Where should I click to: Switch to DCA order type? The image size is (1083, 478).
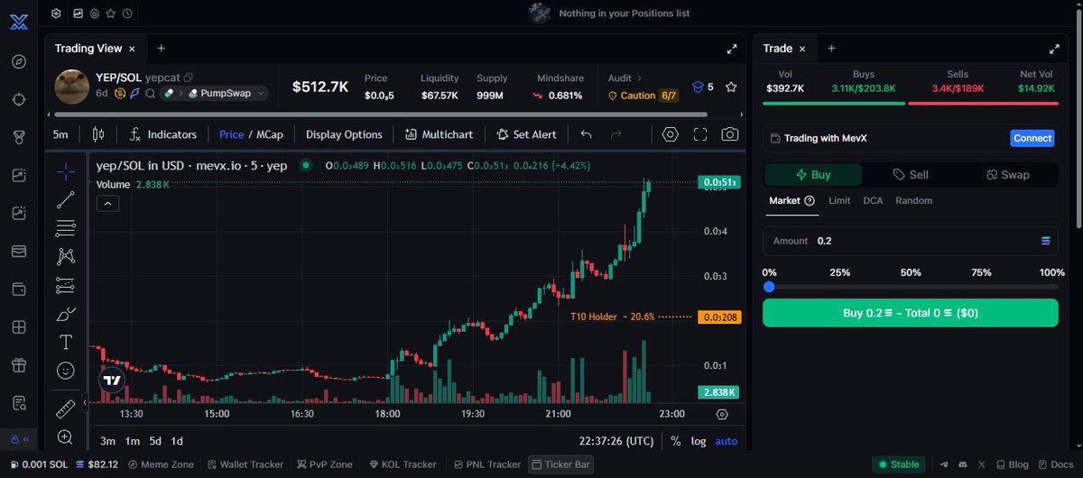873,200
